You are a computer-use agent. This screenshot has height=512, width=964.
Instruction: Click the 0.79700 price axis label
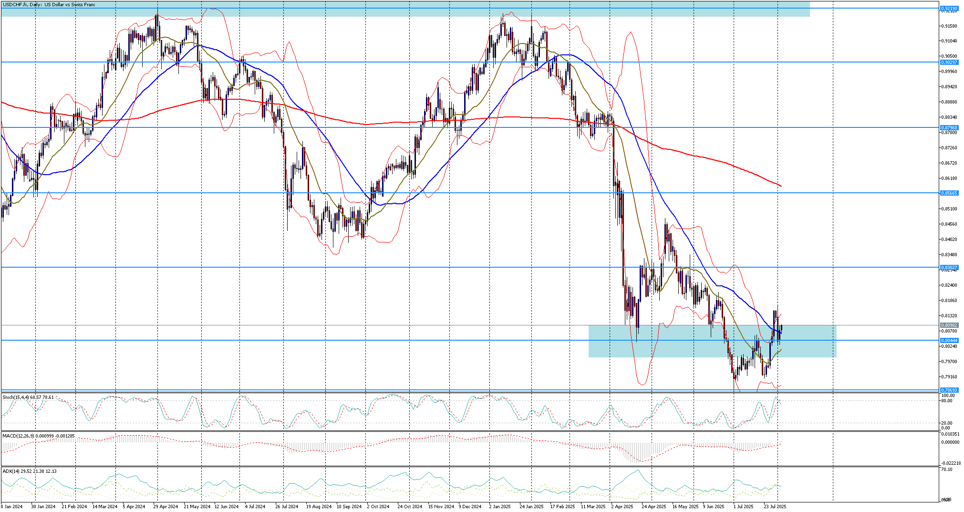949,362
